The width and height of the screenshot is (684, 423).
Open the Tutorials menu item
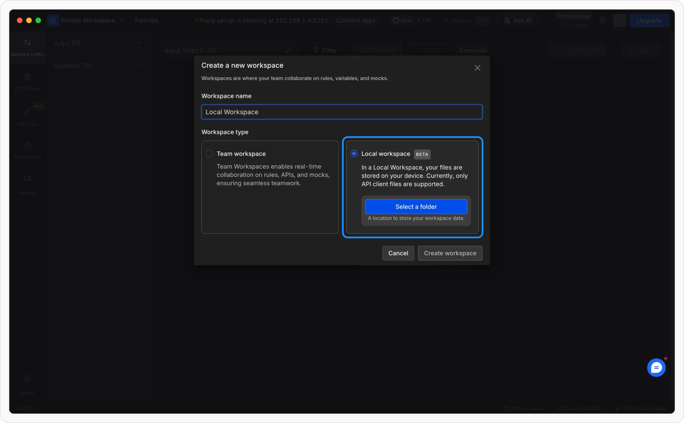click(x=146, y=21)
